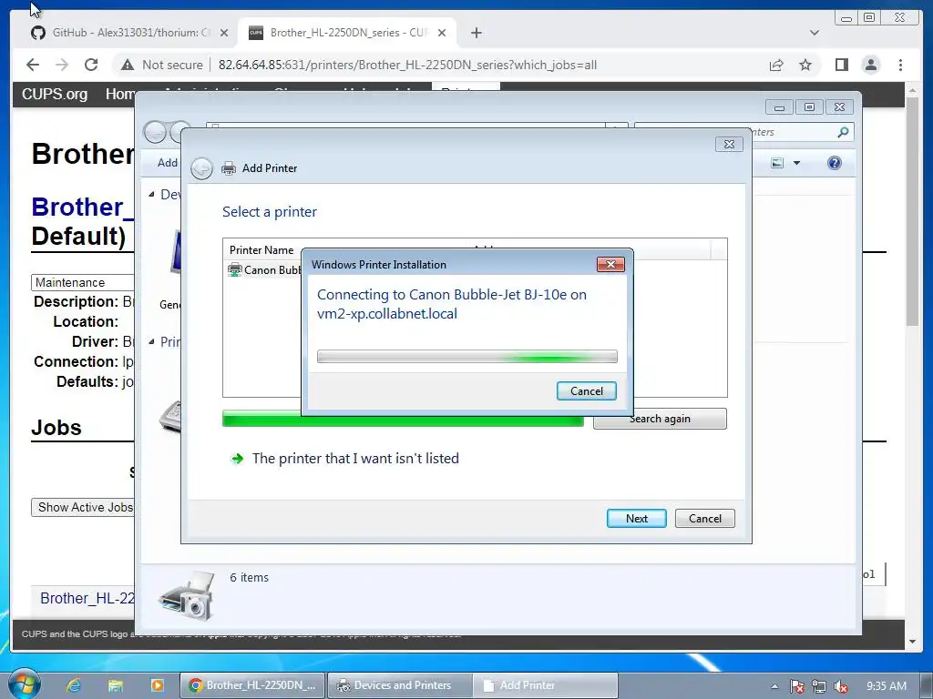Screen dimensions: 933x699
Task: Switch to Brother_HL-2250DN taskbar button
Action: tap(253, 685)
